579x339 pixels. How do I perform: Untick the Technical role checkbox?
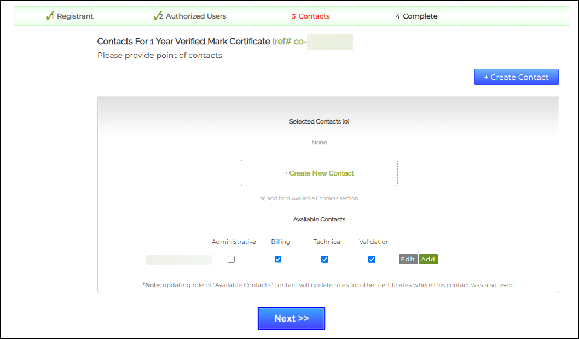[325, 259]
